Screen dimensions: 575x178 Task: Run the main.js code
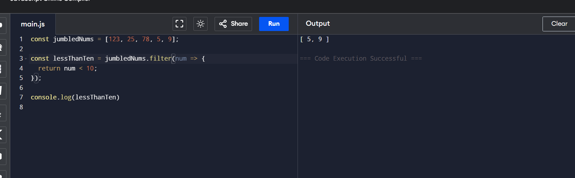click(x=274, y=24)
